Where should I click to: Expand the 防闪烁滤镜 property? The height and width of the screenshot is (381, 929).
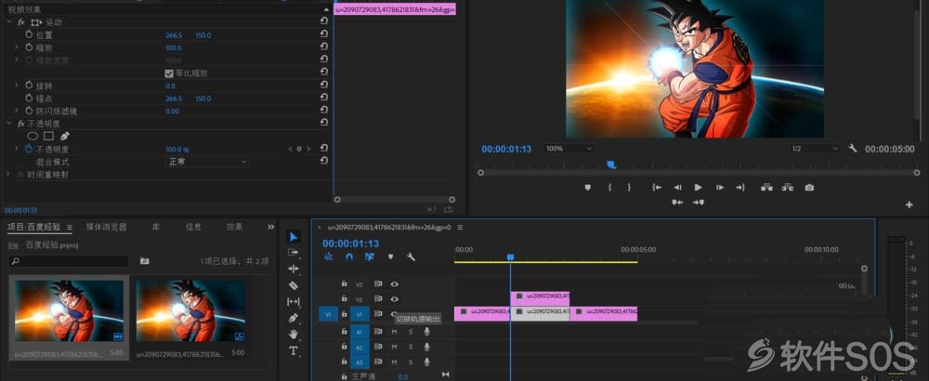coord(17,111)
